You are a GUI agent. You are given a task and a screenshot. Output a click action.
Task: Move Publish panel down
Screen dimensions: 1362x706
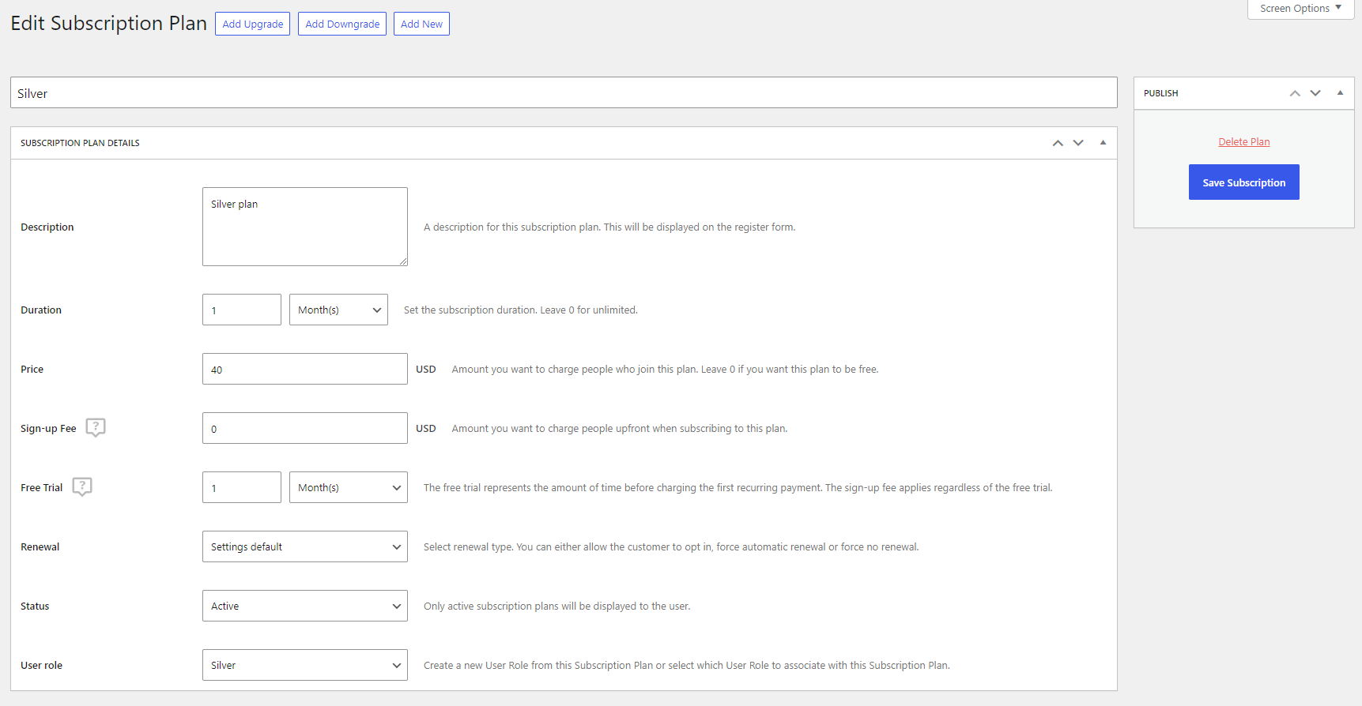click(x=1315, y=93)
